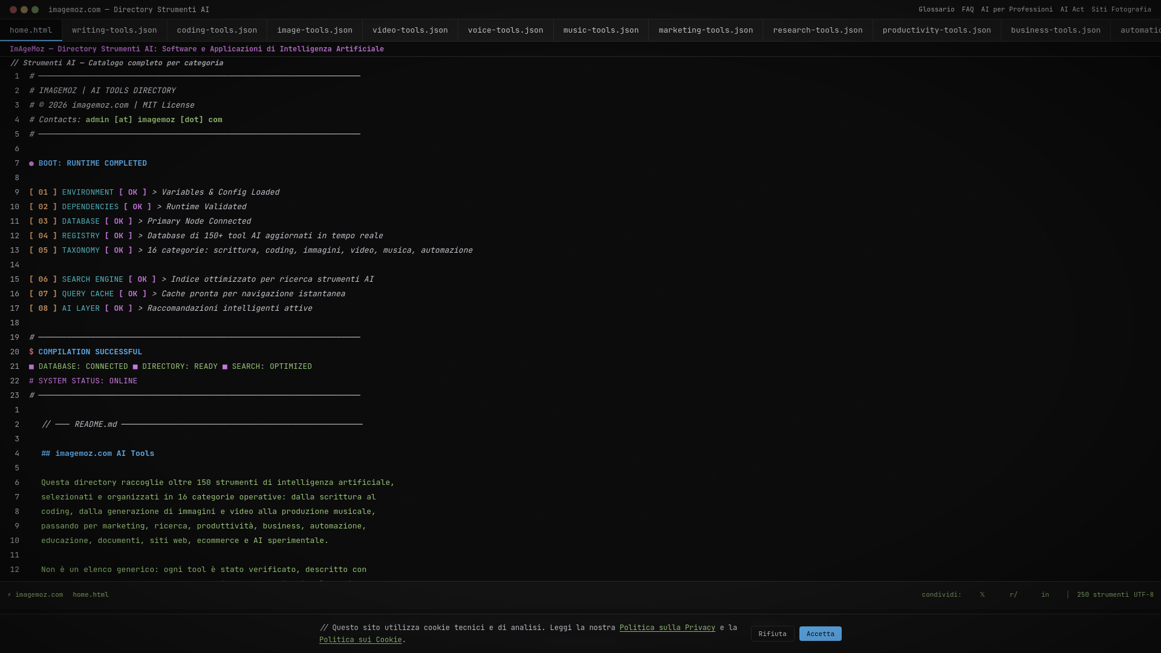1161x653 pixels.
Task: Visit Siti Fotografia header link
Action: pyautogui.click(x=1121, y=10)
